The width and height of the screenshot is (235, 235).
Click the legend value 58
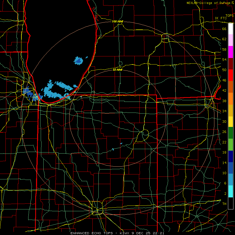(224, 49)
